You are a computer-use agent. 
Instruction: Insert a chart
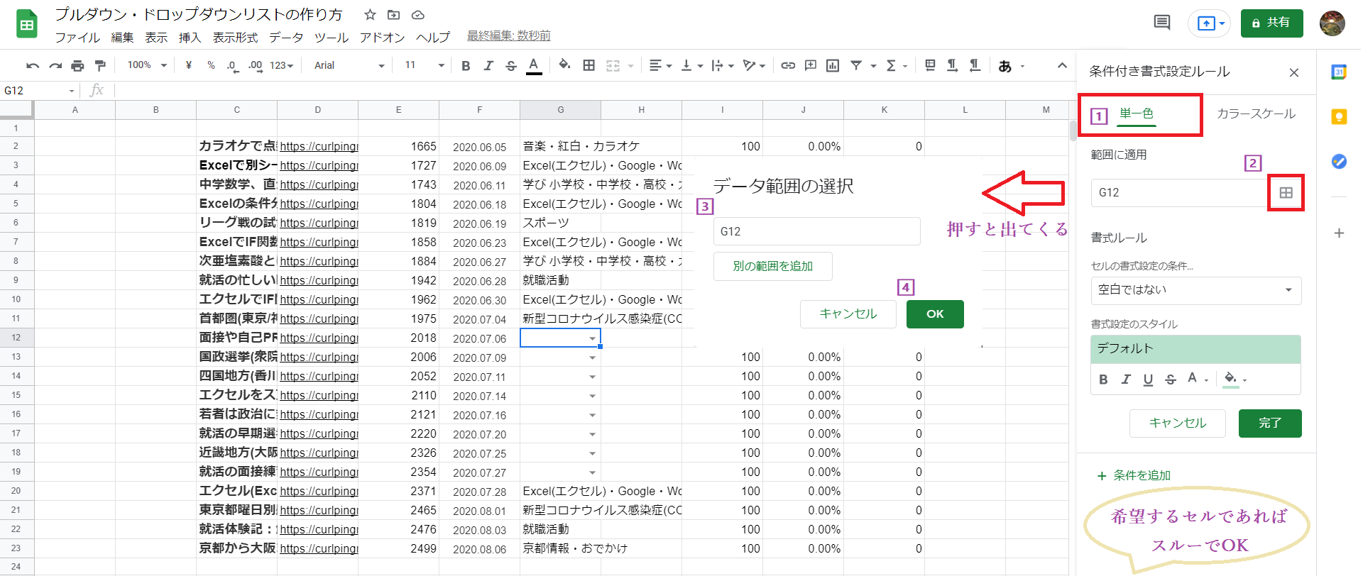tap(833, 65)
